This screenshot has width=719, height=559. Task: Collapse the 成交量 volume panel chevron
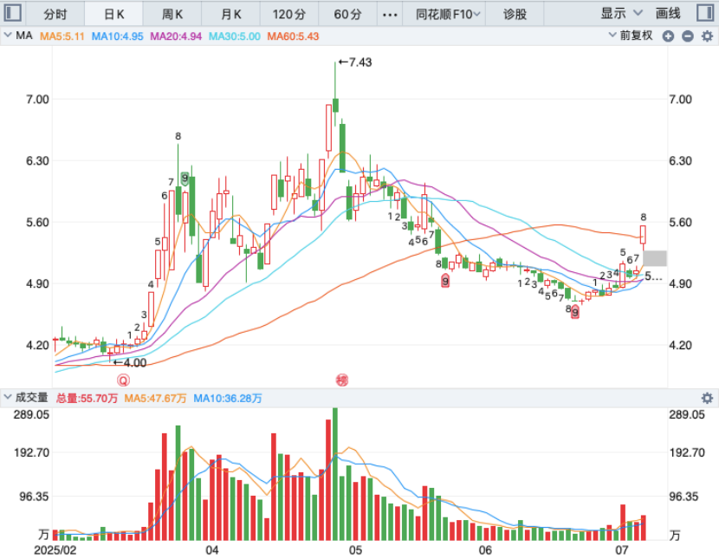point(8,397)
